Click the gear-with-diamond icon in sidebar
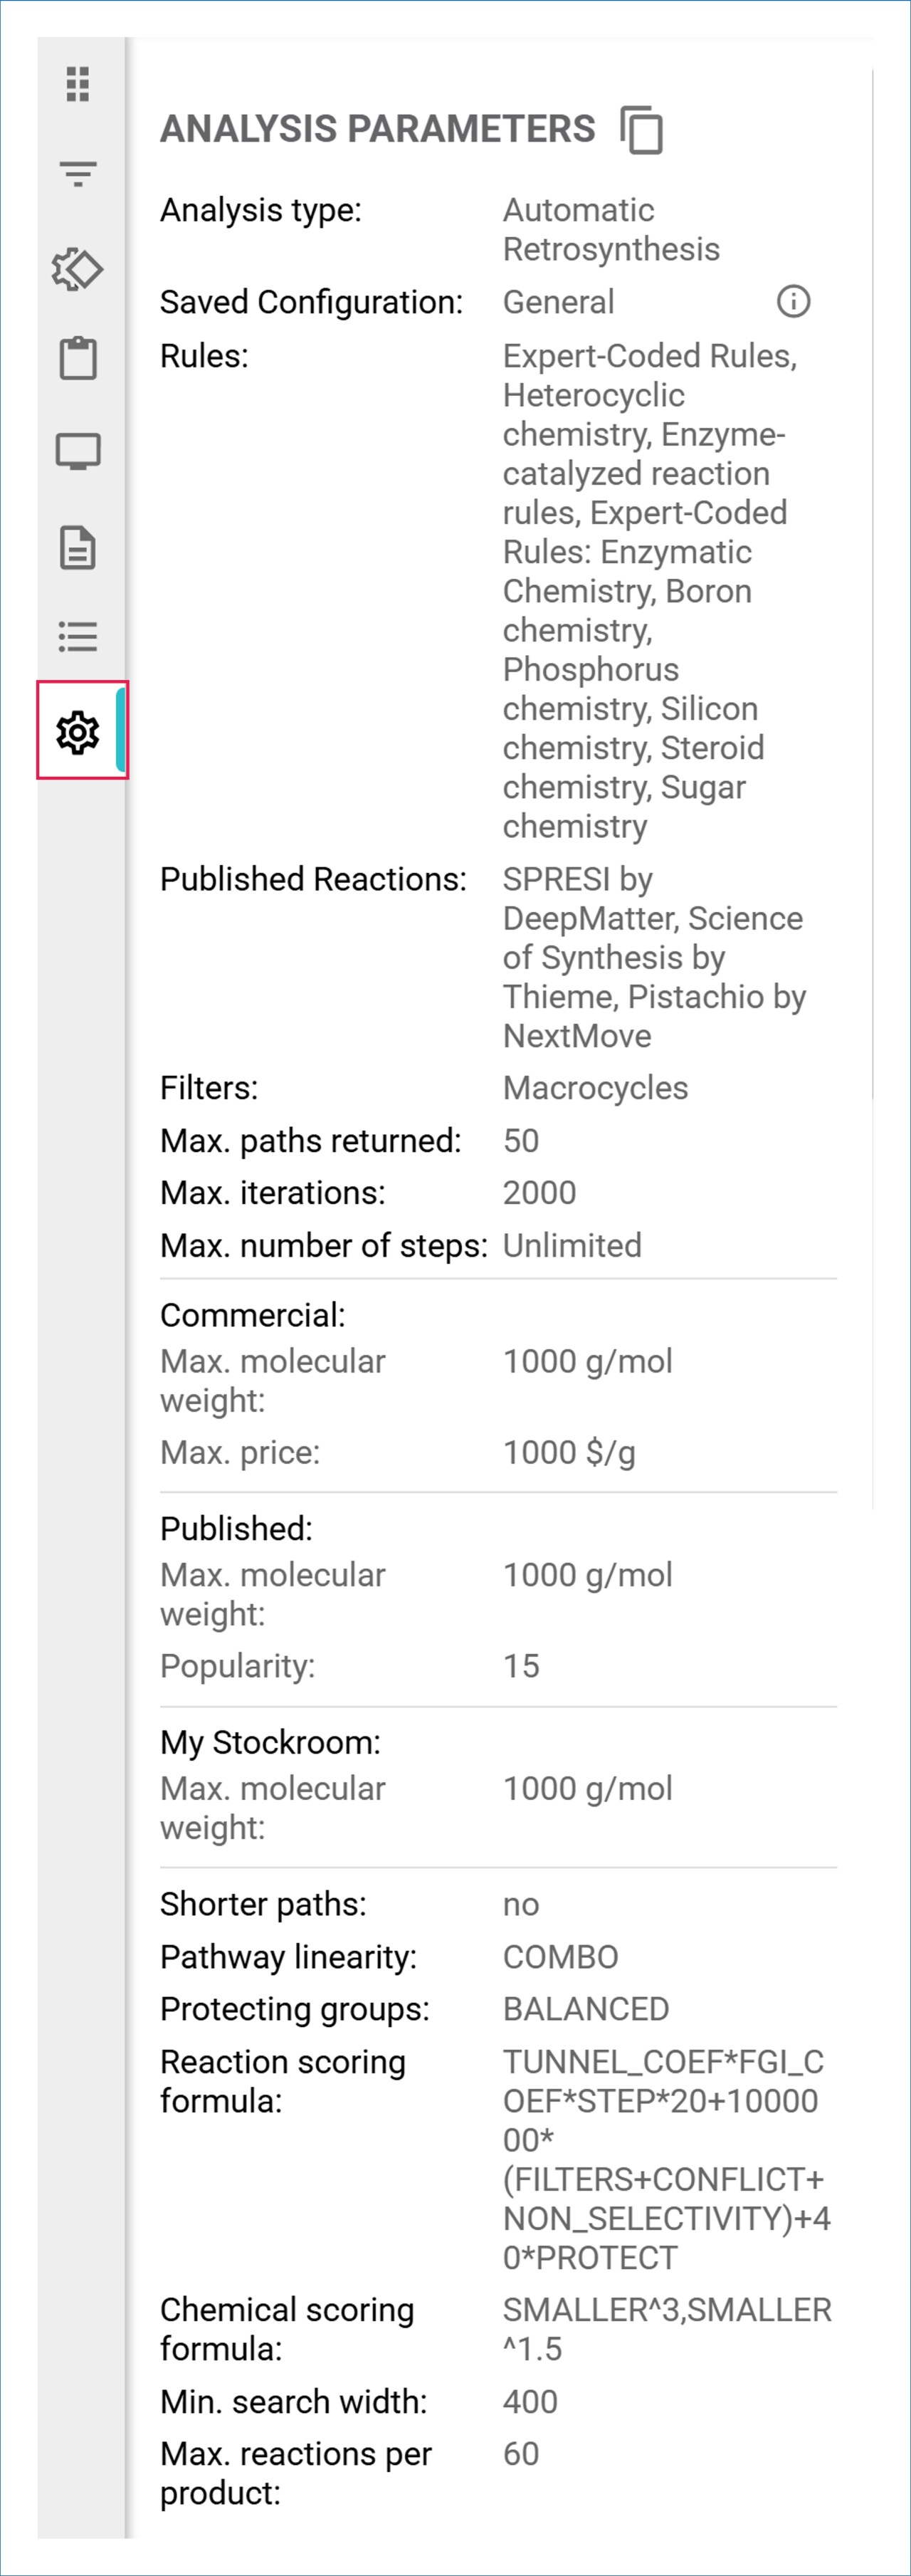The height and width of the screenshot is (2576, 911). pos(78,269)
